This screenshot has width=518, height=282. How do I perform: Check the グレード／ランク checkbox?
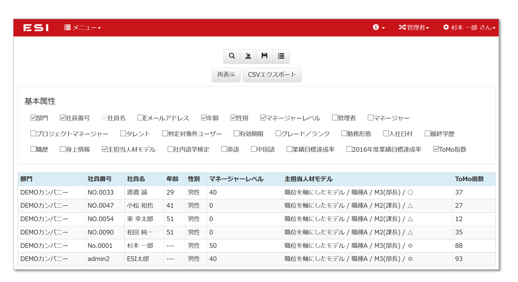point(278,133)
